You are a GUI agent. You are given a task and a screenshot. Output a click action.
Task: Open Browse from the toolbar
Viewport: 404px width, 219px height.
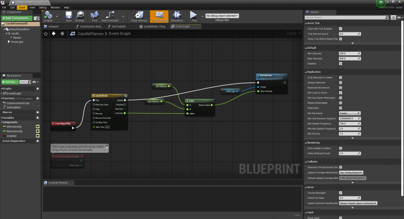[x=79, y=16]
